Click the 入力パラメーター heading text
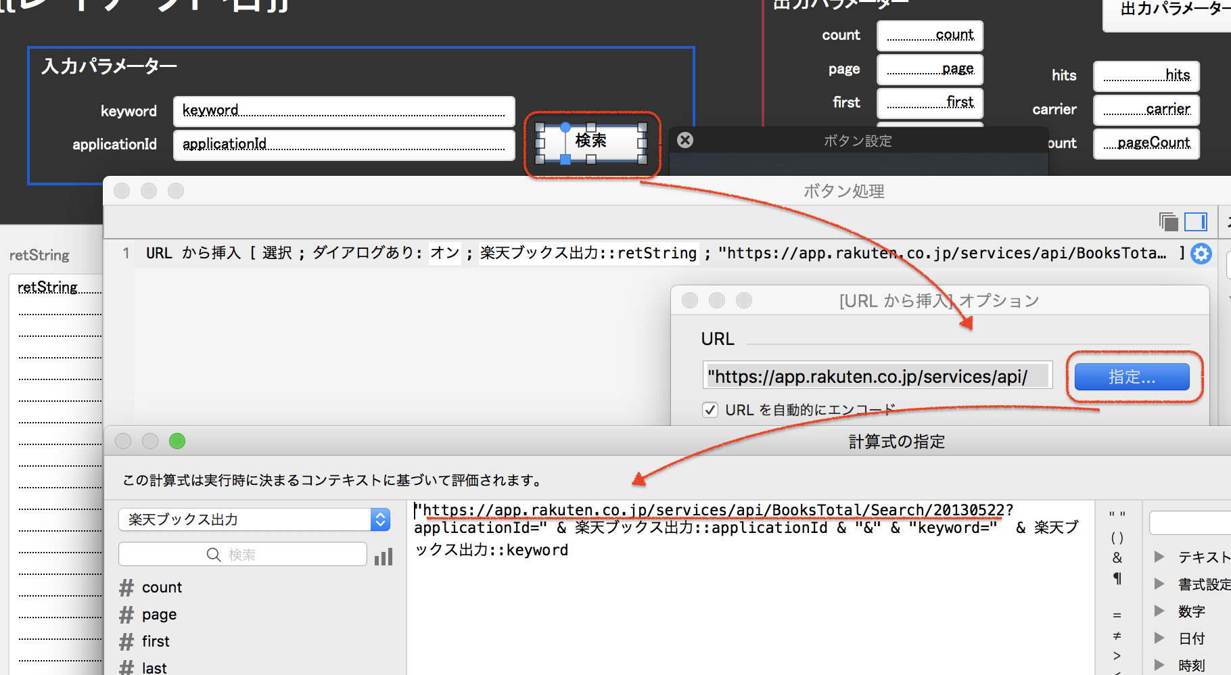 point(110,66)
